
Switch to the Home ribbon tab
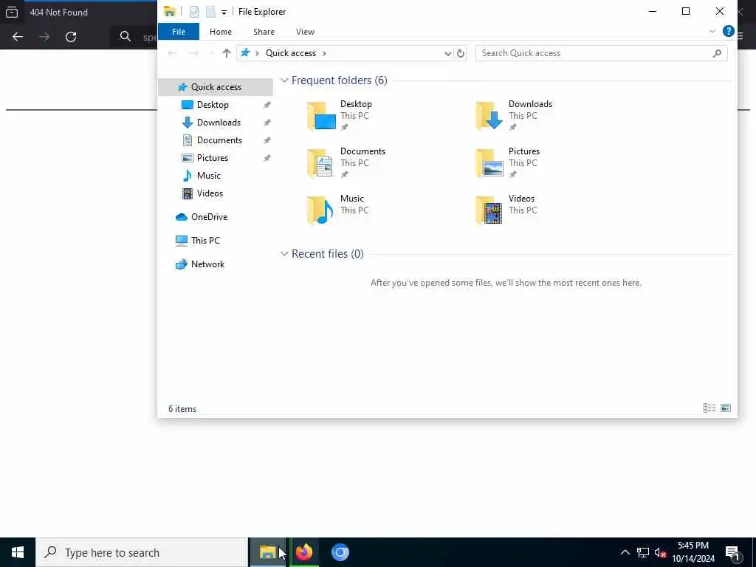point(220,32)
